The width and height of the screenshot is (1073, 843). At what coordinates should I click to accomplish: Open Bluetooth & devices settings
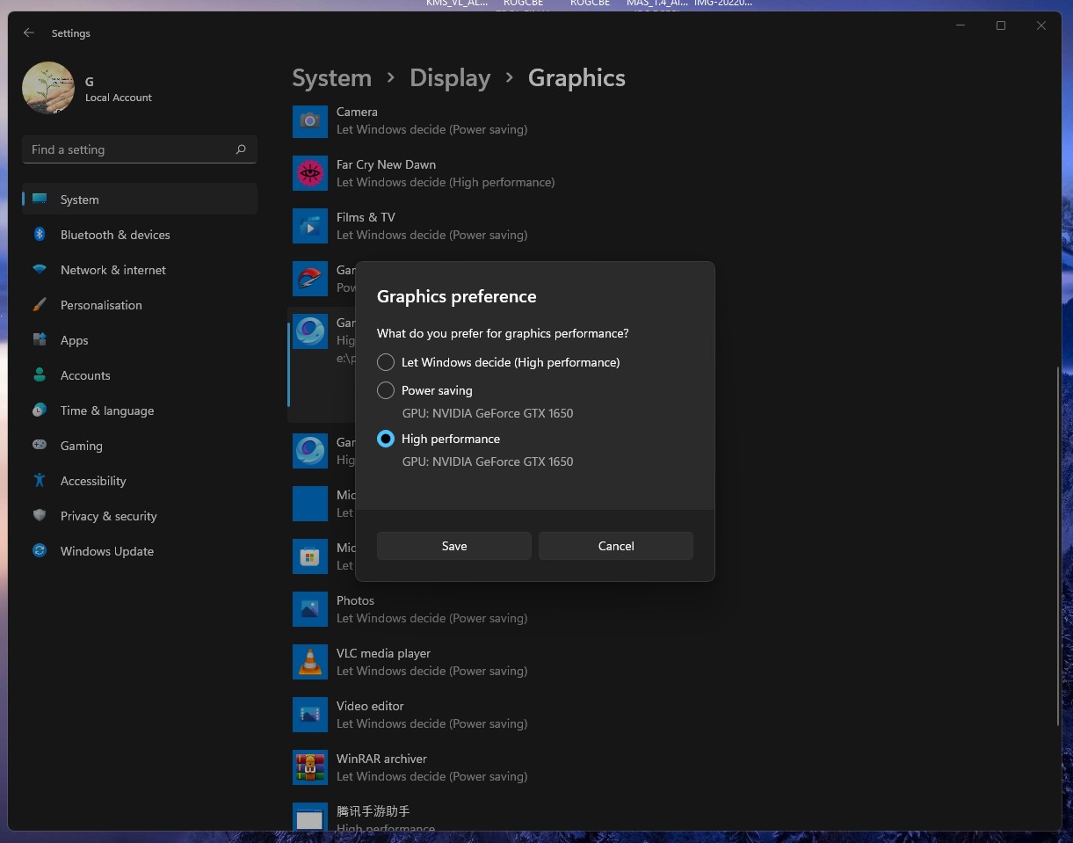140,235
